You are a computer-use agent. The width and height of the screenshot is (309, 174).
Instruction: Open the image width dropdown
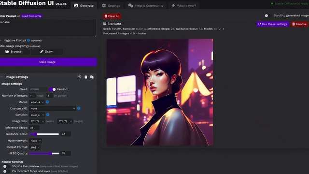pyautogui.click(x=37, y=121)
